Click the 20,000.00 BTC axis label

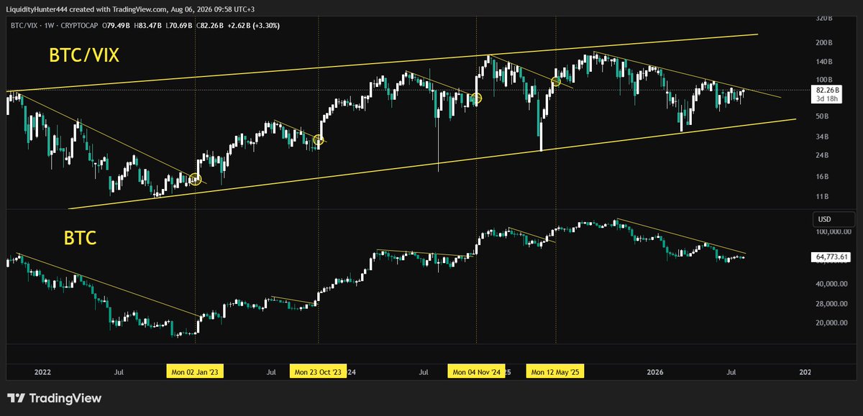pyautogui.click(x=833, y=323)
